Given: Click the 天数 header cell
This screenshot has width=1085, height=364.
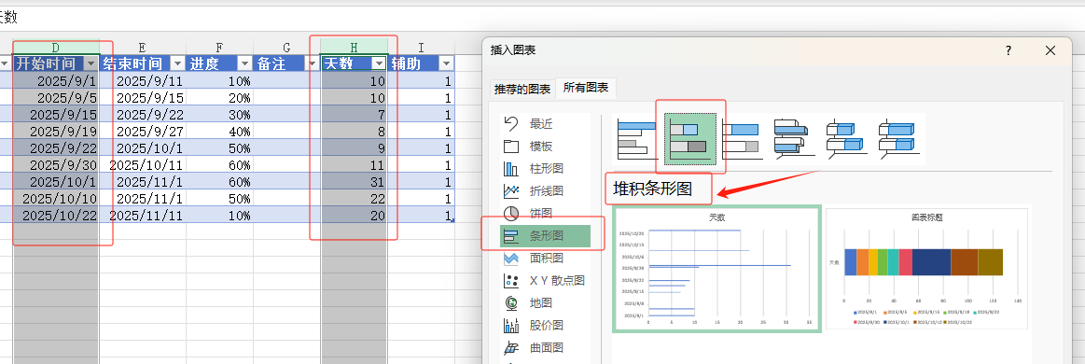Looking at the screenshot, I should tap(354, 63).
